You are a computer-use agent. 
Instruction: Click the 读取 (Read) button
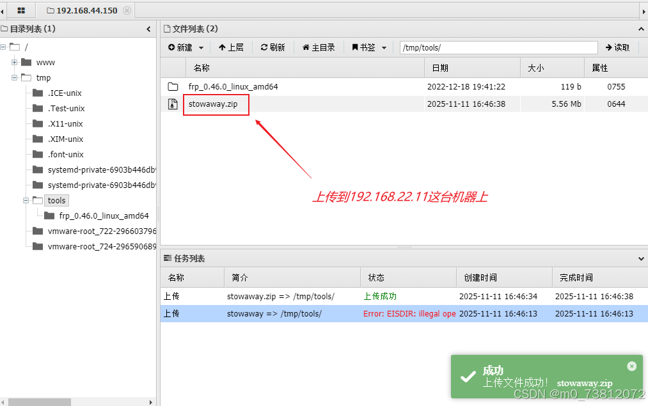pos(618,47)
